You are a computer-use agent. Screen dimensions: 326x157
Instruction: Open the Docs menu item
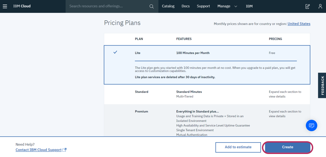pyautogui.click(x=186, y=6)
